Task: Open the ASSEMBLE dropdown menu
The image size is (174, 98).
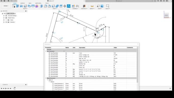Action: 75,9
